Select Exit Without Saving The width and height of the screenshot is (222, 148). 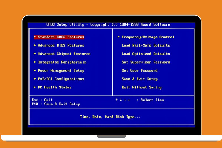(142, 87)
